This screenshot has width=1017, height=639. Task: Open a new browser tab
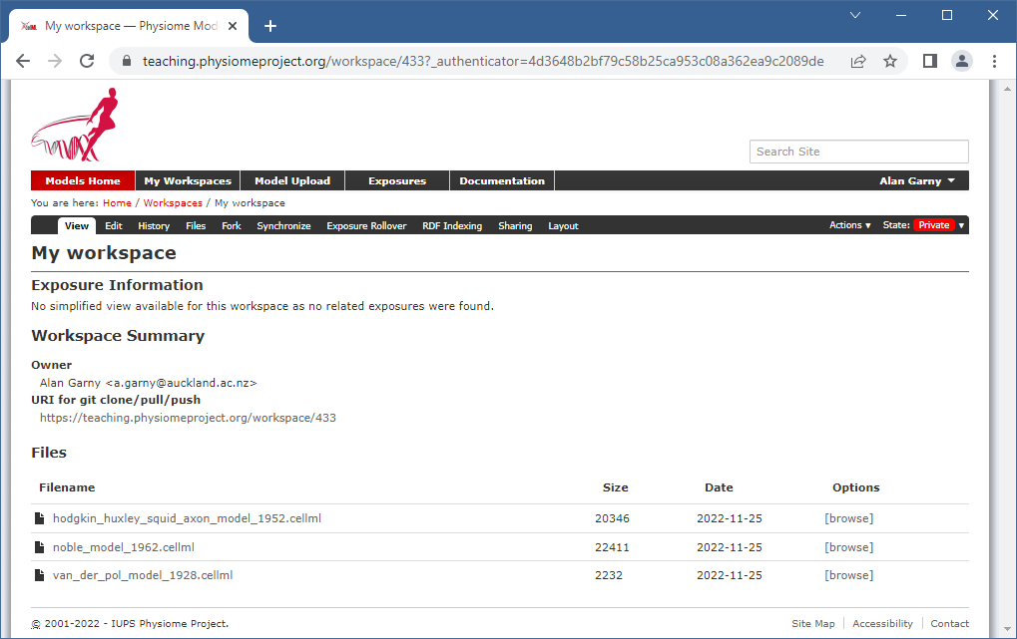click(x=269, y=26)
